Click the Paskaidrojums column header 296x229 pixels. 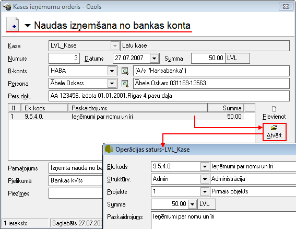(138, 108)
